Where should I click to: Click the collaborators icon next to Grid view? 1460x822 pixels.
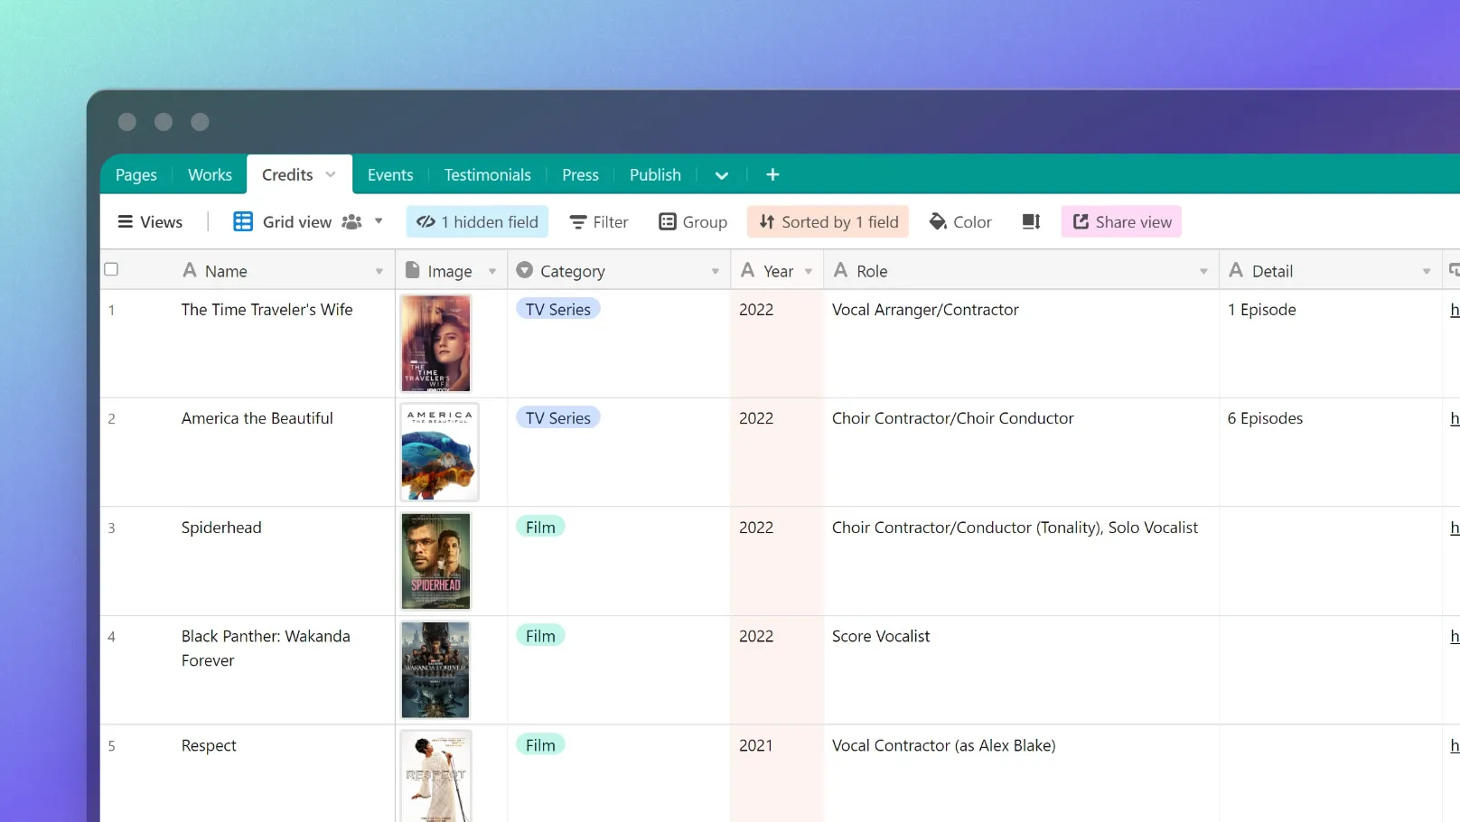(x=351, y=221)
